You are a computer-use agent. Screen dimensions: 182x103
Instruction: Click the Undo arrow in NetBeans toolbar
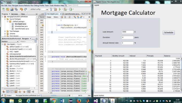point(21,9)
